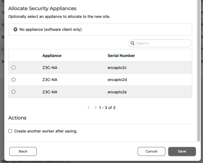
Task: Click Z3C-NA in the encapto2e row
Action: [x=50, y=92]
